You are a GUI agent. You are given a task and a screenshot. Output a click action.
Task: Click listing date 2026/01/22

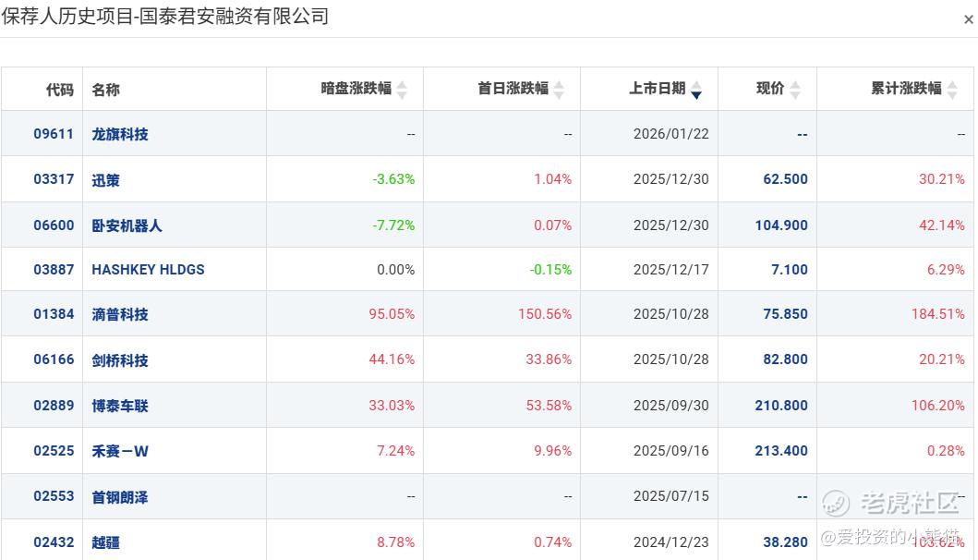pos(671,134)
